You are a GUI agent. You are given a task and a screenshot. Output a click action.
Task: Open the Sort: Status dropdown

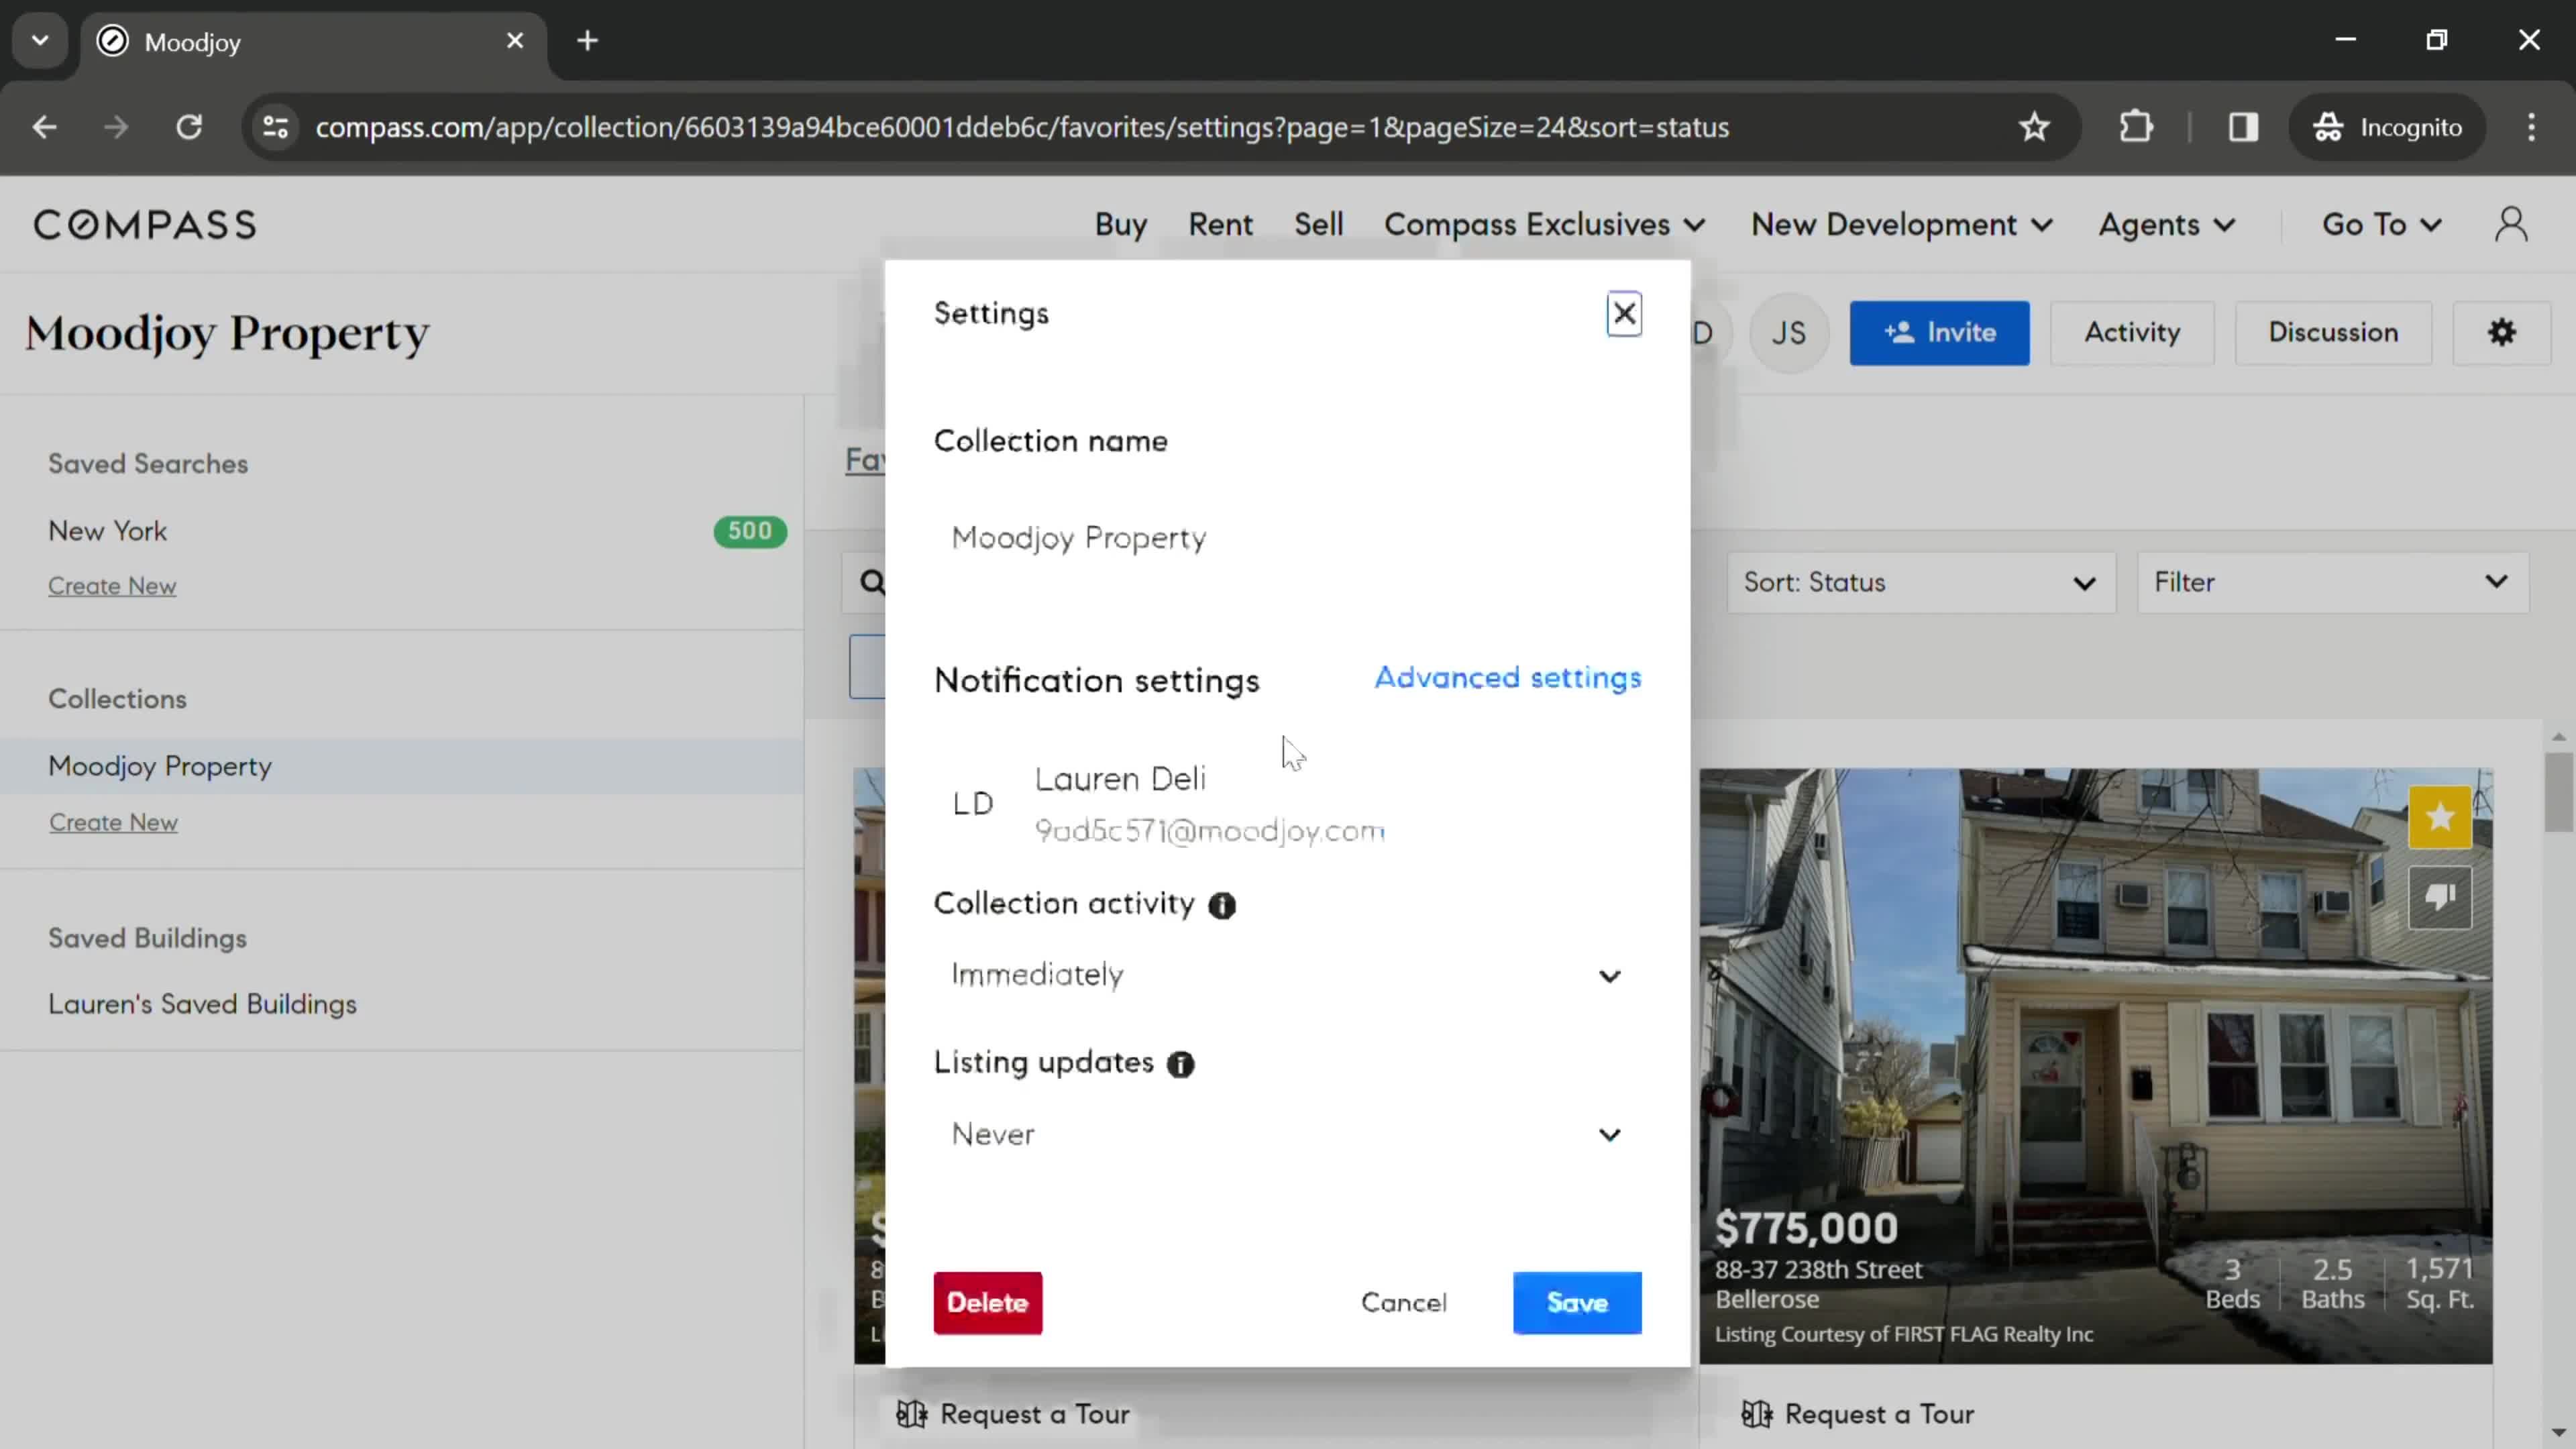click(1920, 583)
